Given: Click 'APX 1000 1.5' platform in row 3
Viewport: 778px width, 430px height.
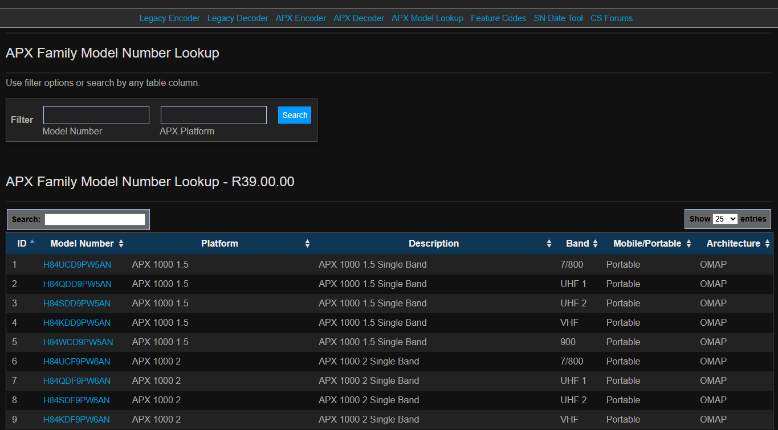Looking at the screenshot, I should 160,303.
